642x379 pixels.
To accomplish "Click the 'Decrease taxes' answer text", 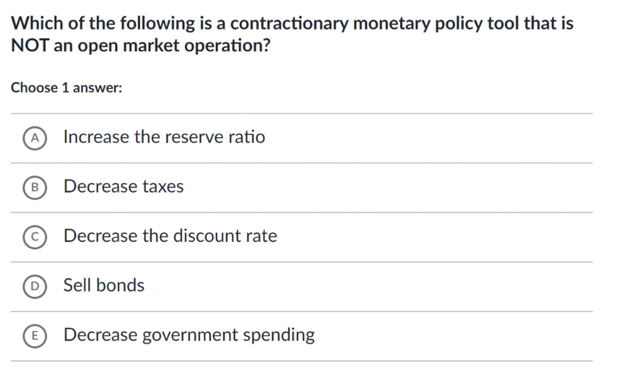I will point(124,187).
